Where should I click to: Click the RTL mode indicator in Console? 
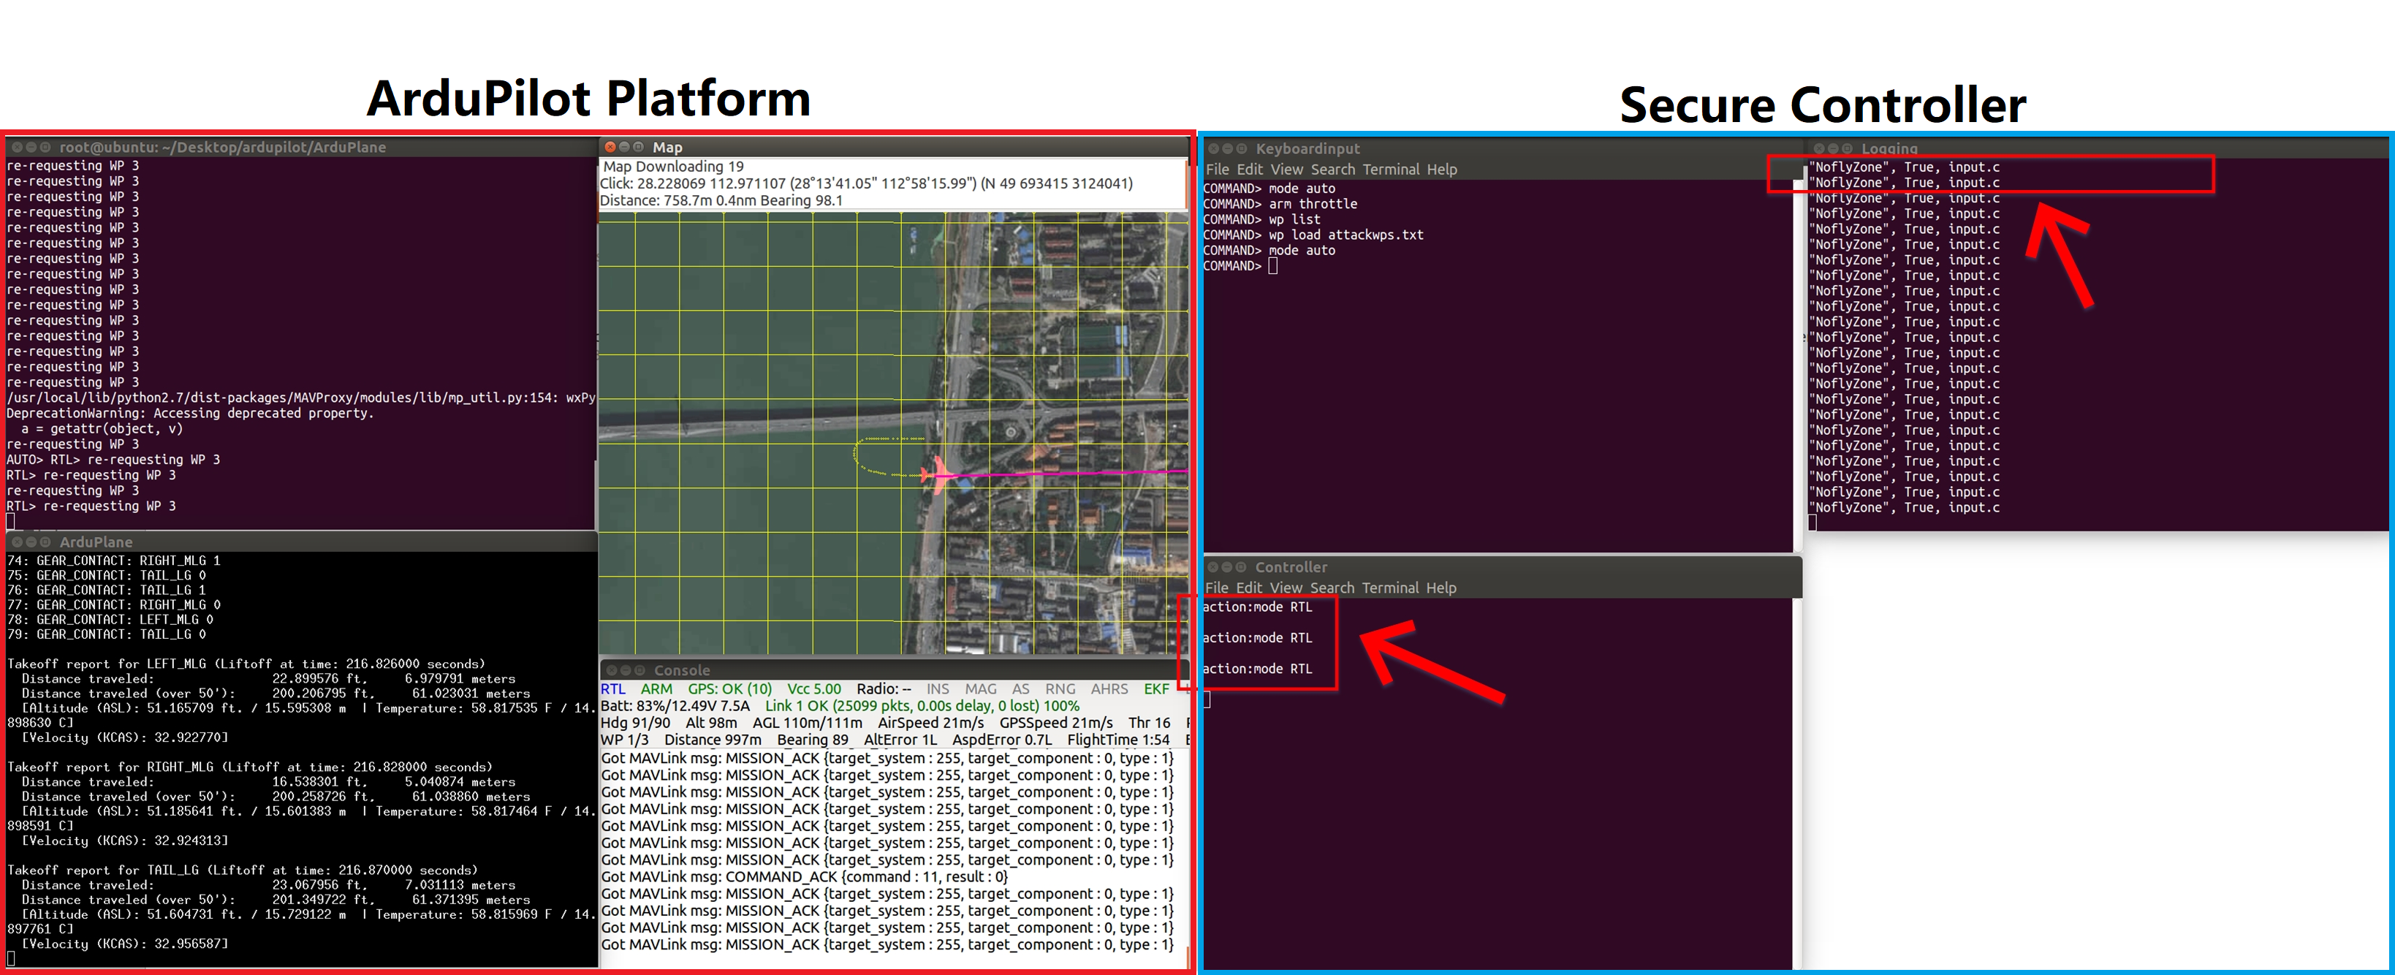pos(612,688)
